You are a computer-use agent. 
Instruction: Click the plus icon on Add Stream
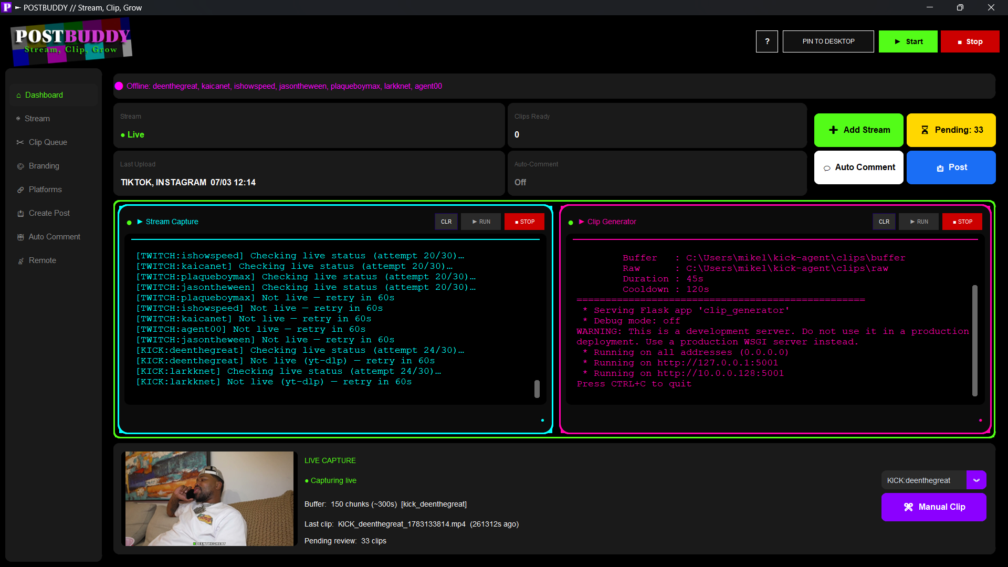coord(833,130)
